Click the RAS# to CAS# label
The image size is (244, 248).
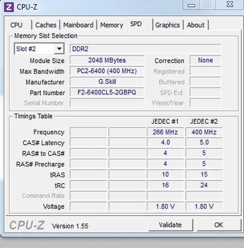click(x=43, y=153)
